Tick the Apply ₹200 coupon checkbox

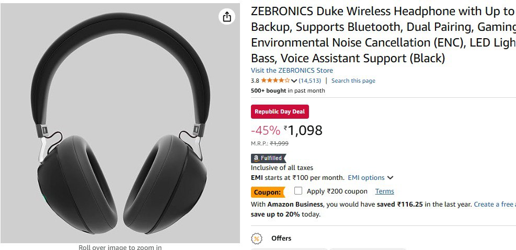[x=298, y=191]
